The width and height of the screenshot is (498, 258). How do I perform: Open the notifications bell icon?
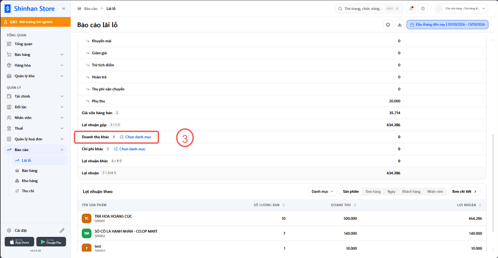click(411, 9)
